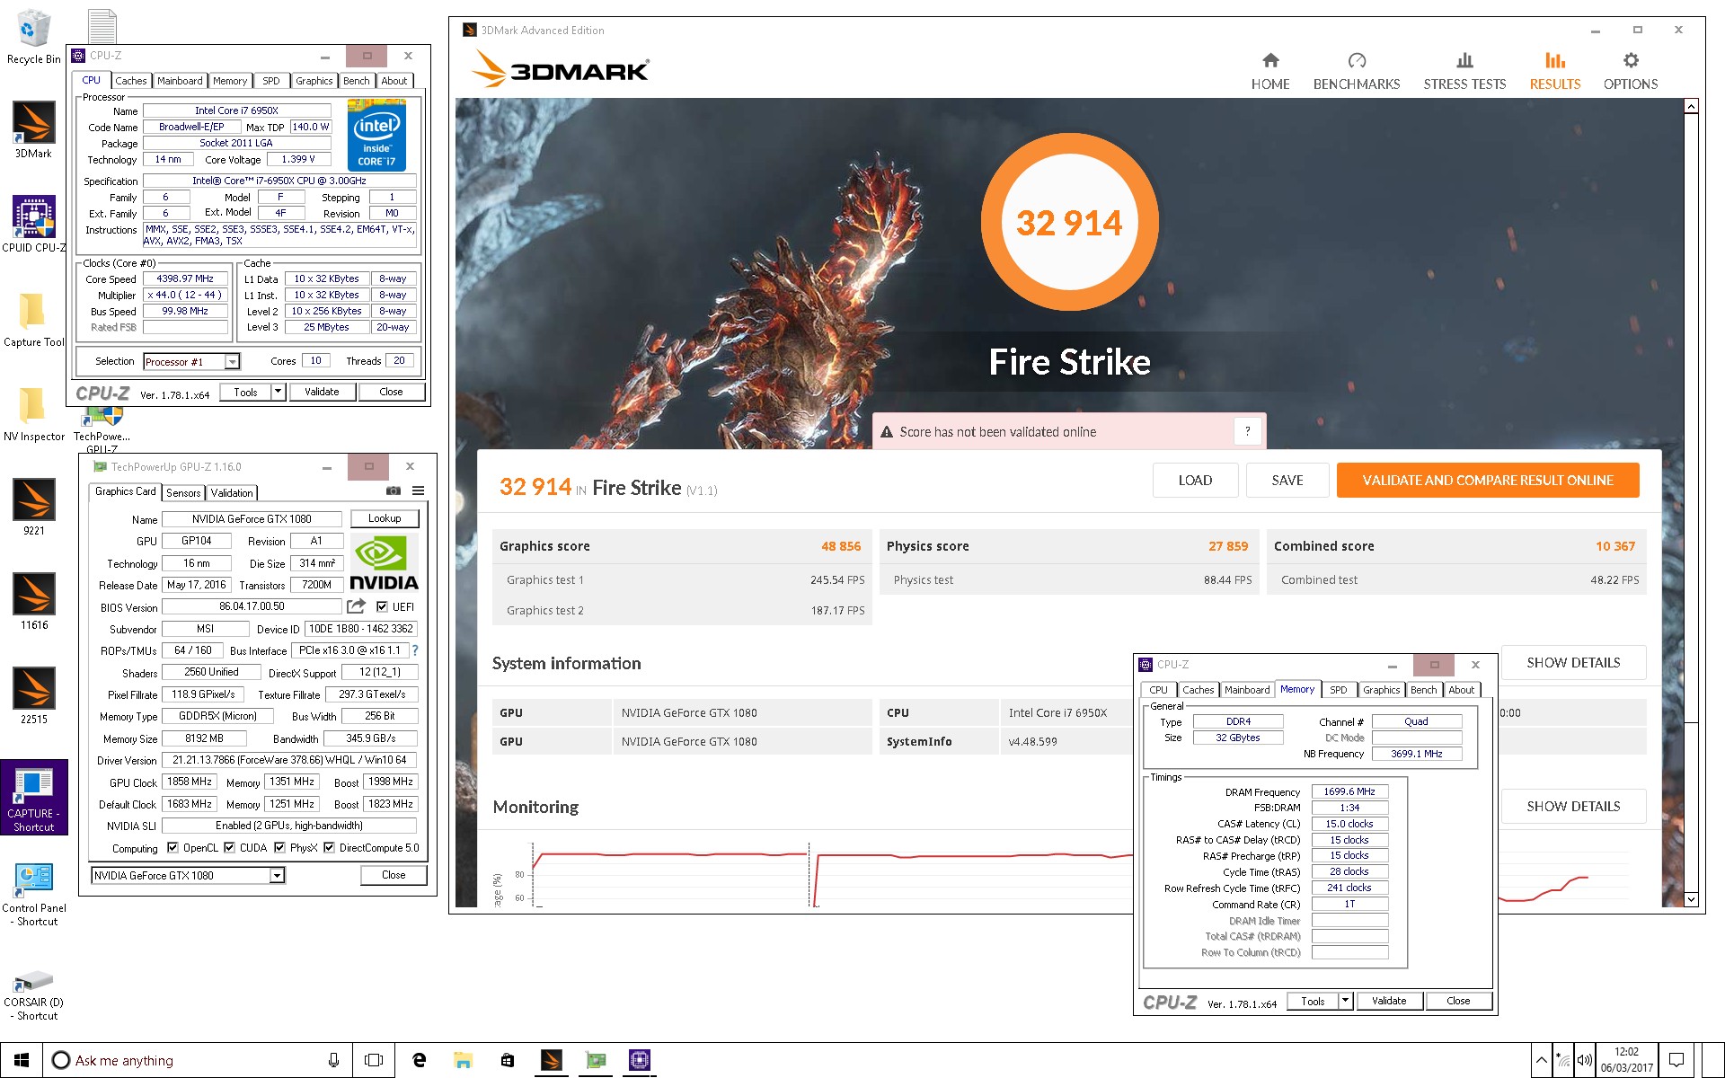The height and width of the screenshot is (1078, 1725).
Task: Switch to SPD tab in lower CPU-Z window
Action: tap(1339, 690)
